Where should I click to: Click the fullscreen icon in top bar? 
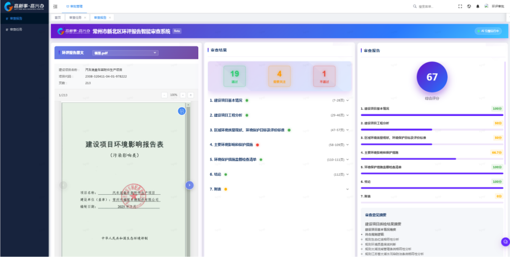tap(460, 7)
